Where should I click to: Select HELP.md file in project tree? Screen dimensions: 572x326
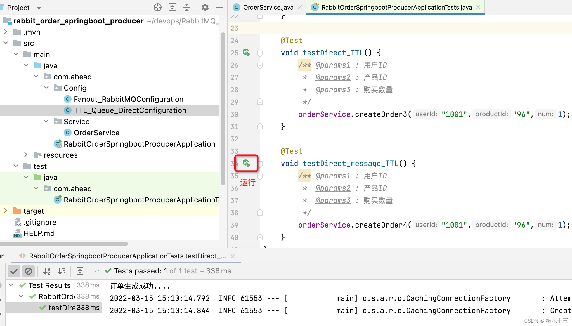click(x=39, y=233)
